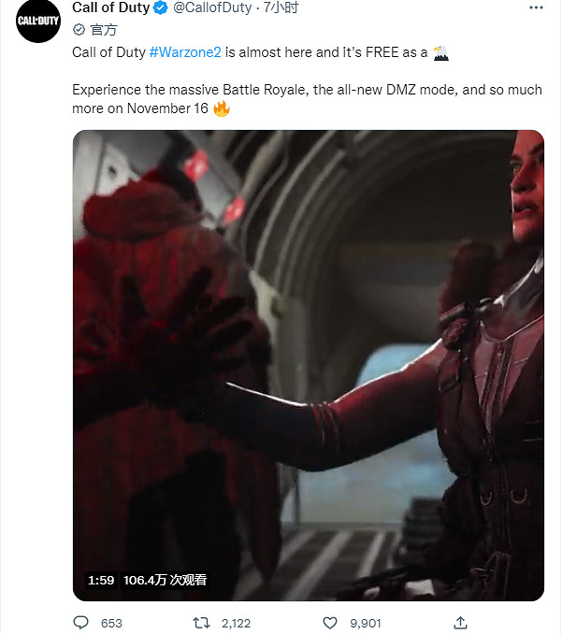
Task: View the 9,901 likes count
Action: click(366, 623)
